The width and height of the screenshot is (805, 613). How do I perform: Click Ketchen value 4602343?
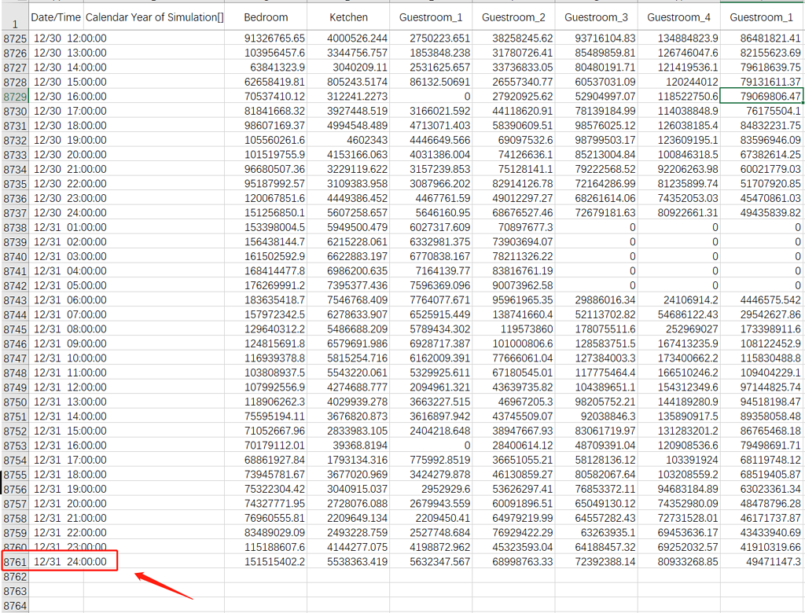(348, 140)
